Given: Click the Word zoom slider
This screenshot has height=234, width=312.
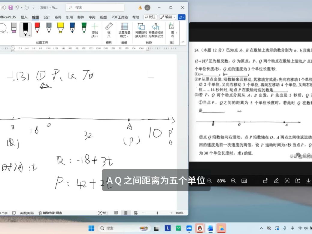Looking at the screenshot, I should pyautogui.click(x=157, y=213).
